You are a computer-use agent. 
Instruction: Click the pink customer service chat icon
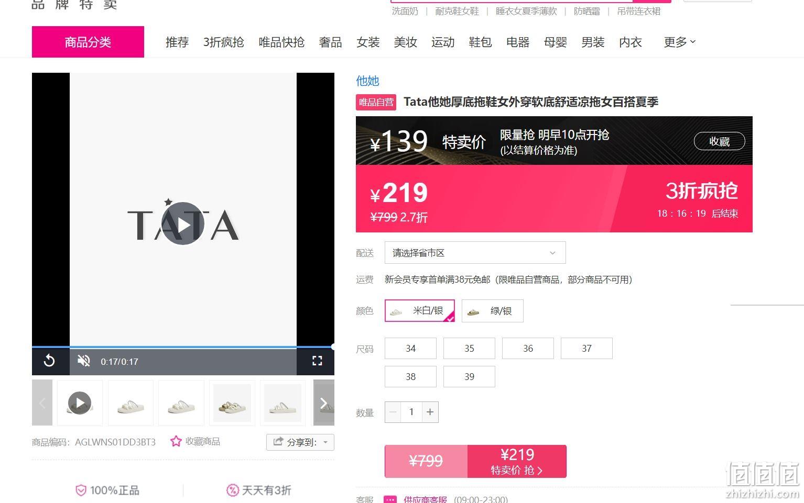[390, 499]
